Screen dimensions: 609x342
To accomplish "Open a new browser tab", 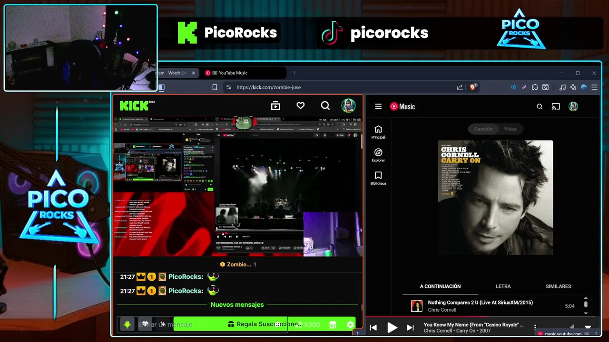I will tap(294, 73).
